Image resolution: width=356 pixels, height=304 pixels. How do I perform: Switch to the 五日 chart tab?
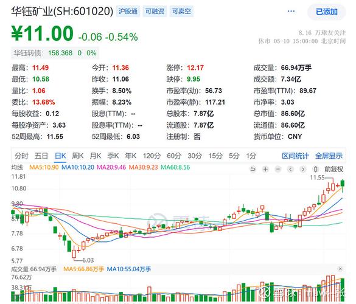[41, 156]
